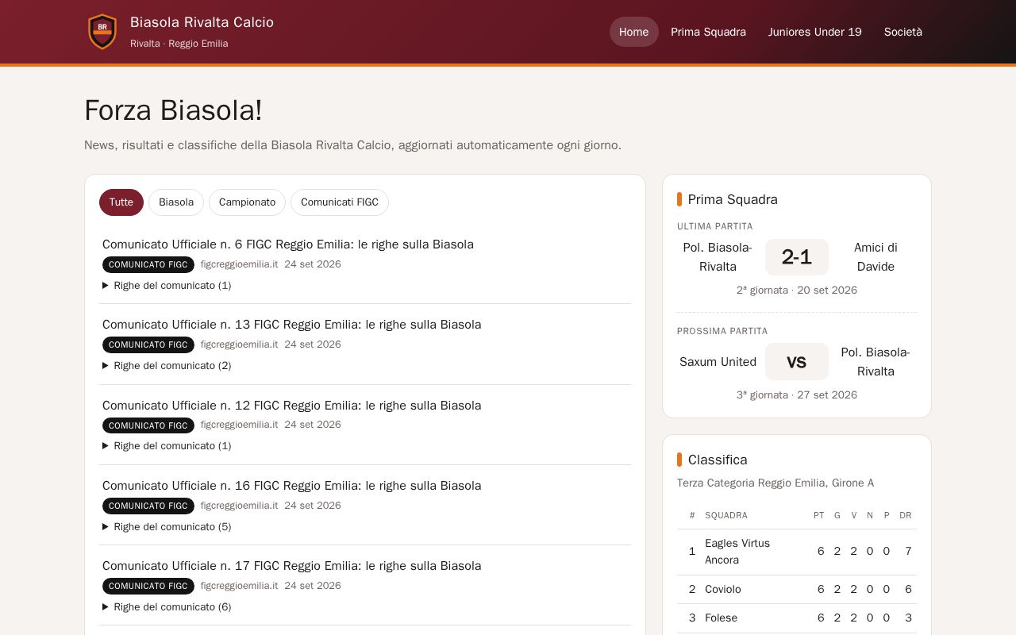Viewport: 1016px width, 635px height.
Task: Filter news by Comunicati FIGC
Action: tap(340, 202)
